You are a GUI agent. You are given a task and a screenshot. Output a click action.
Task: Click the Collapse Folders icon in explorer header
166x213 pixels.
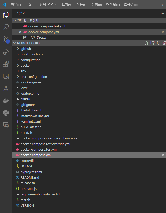click(164, 43)
